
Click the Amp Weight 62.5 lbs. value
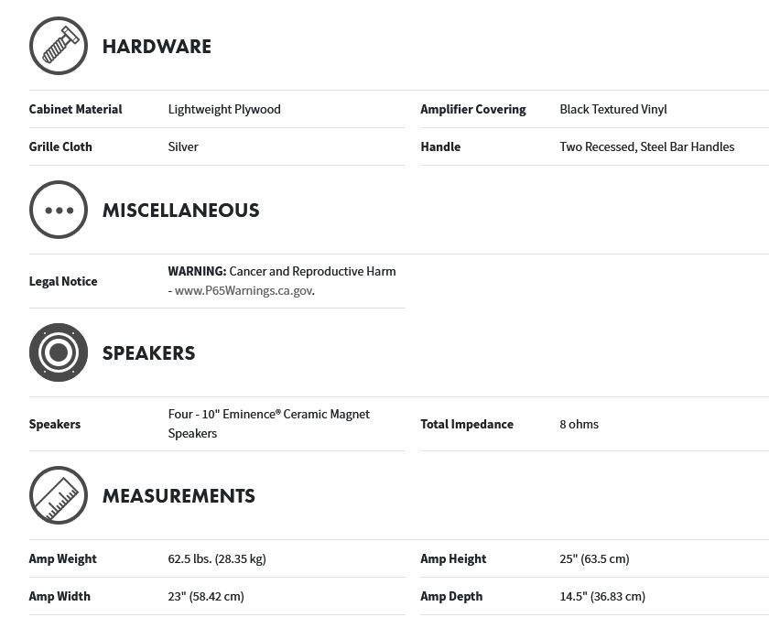[217, 559]
